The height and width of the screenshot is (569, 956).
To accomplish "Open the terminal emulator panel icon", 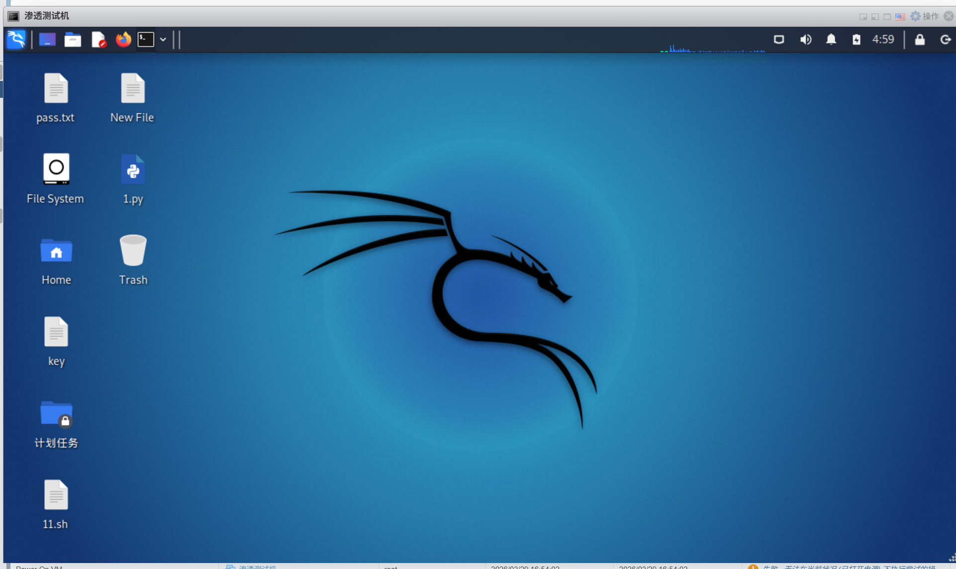I will coord(146,39).
